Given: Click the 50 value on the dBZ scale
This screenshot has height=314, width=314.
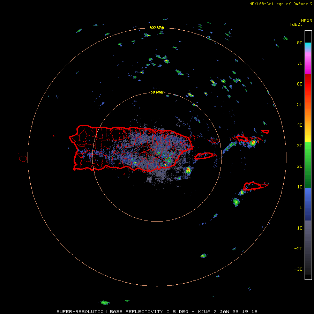Looking at the screenshot, I should pyautogui.click(x=300, y=105).
